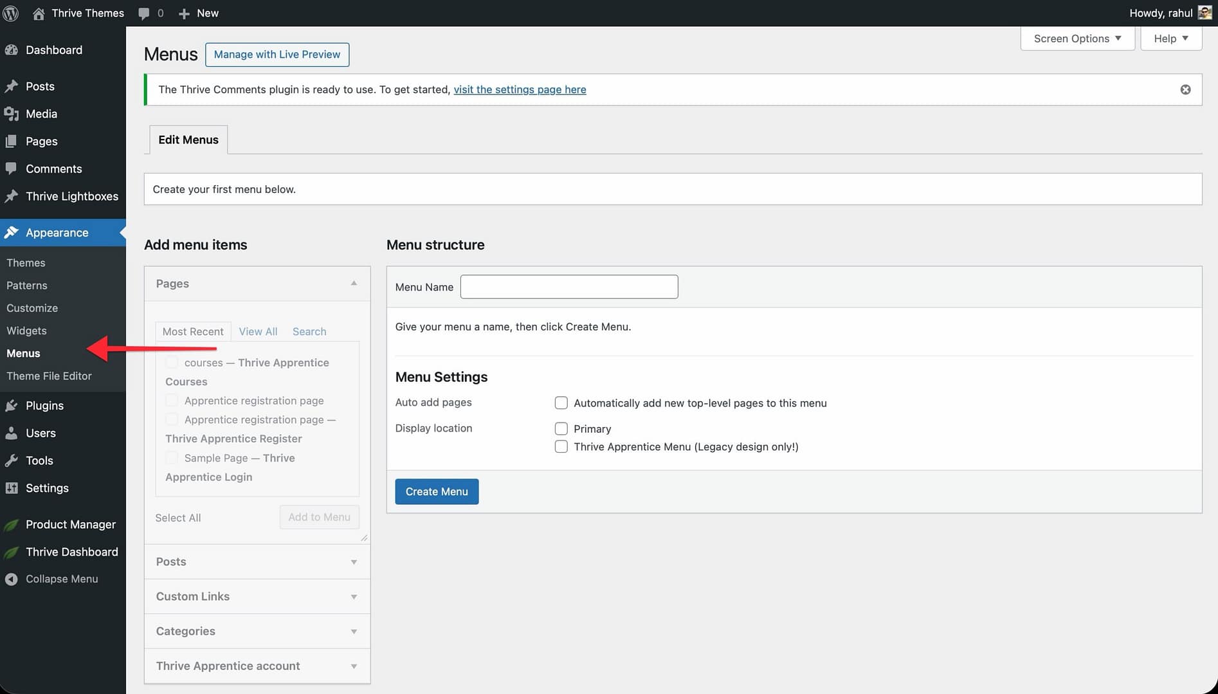The image size is (1218, 694).
Task: Open the Screen Options dropdown
Action: [x=1077, y=39]
